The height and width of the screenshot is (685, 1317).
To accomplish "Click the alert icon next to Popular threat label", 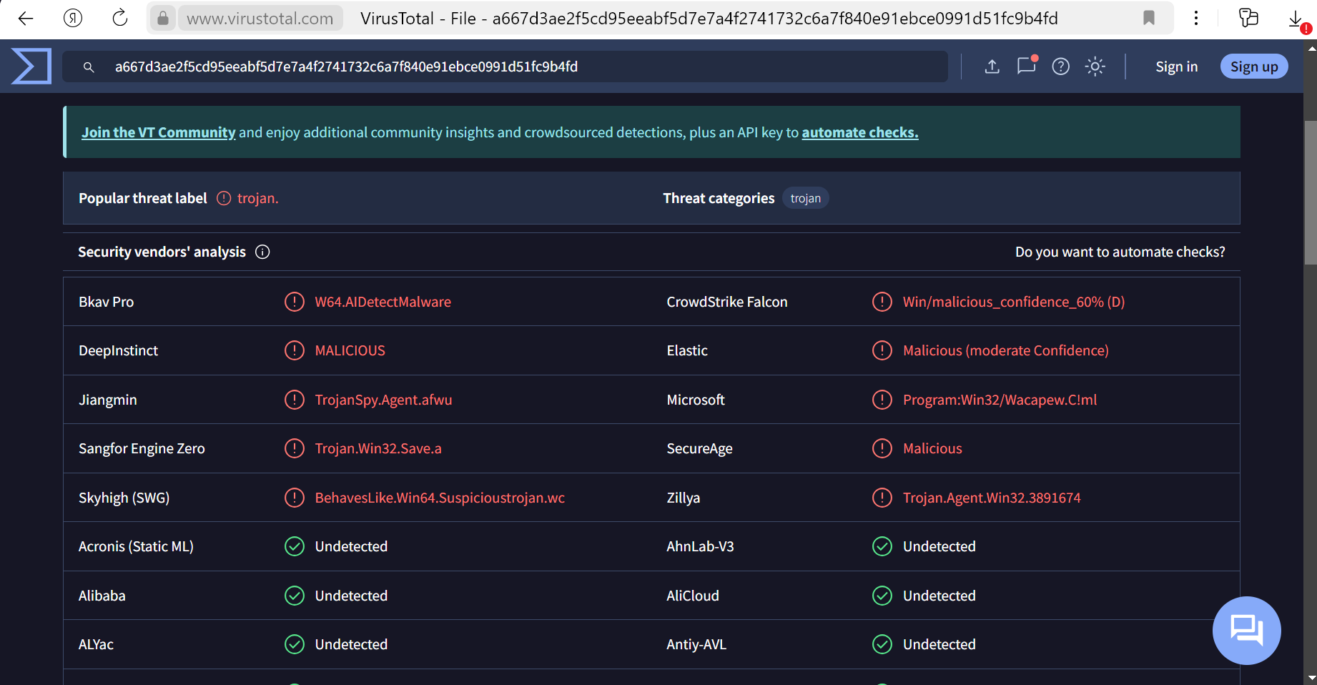I will (224, 198).
